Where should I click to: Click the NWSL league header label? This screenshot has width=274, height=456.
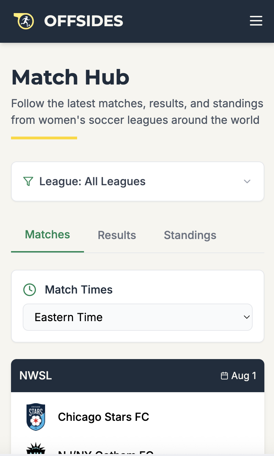pos(36,376)
